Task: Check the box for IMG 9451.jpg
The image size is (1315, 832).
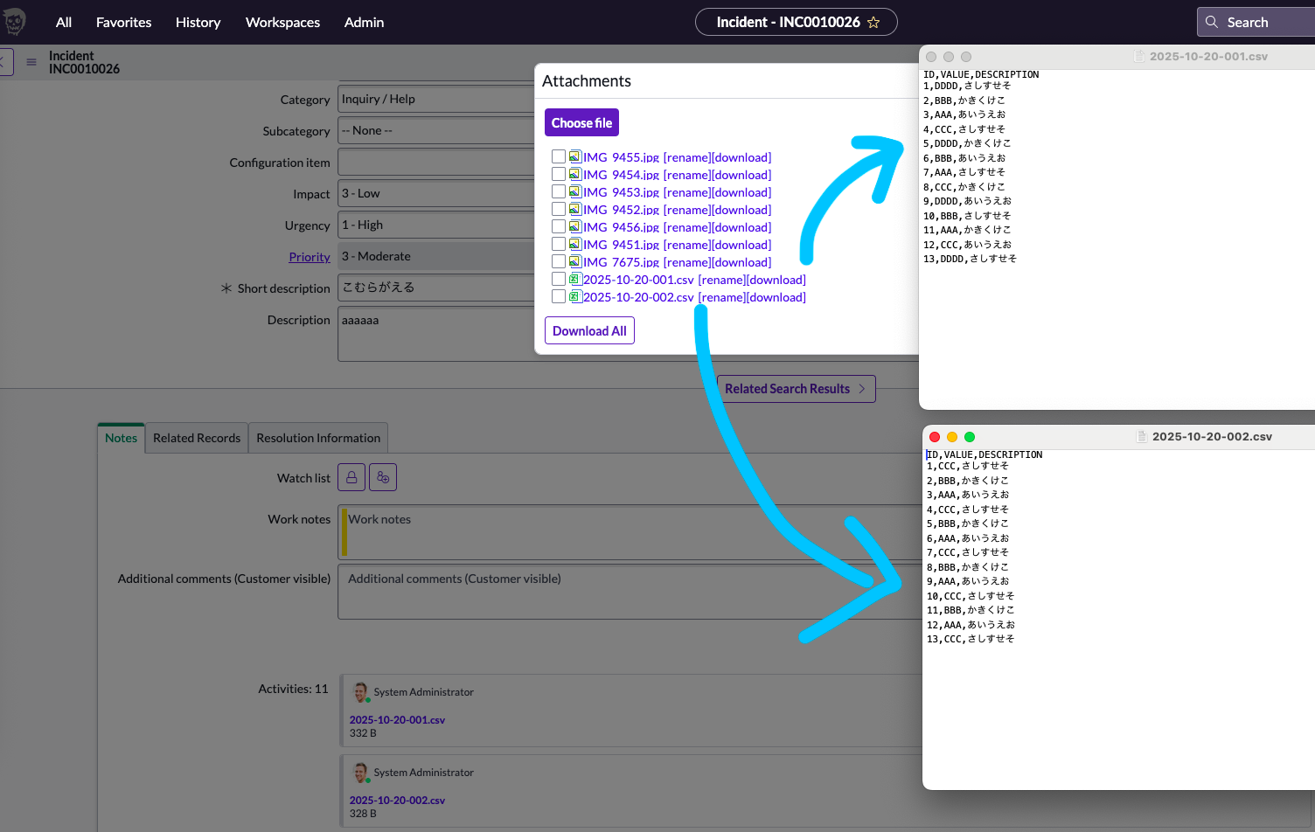Action: (x=559, y=244)
